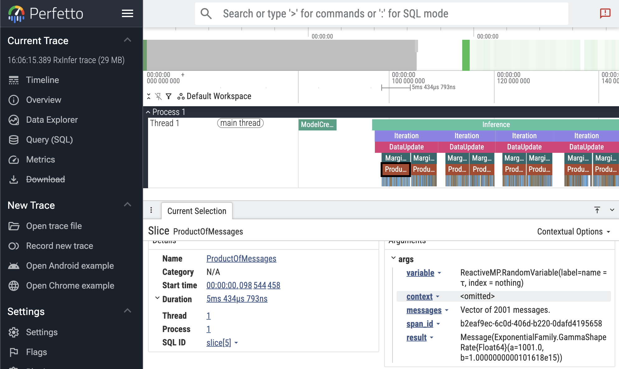Image resolution: width=619 pixels, height=369 pixels.
Task: Open the Metrics page
Action: (40, 160)
